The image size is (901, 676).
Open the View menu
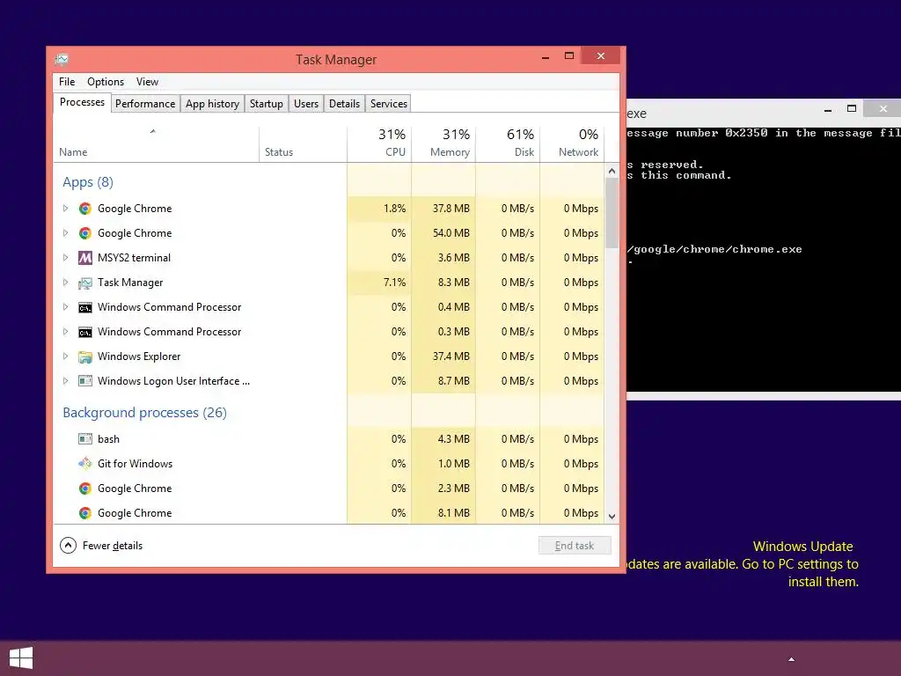pos(147,82)
